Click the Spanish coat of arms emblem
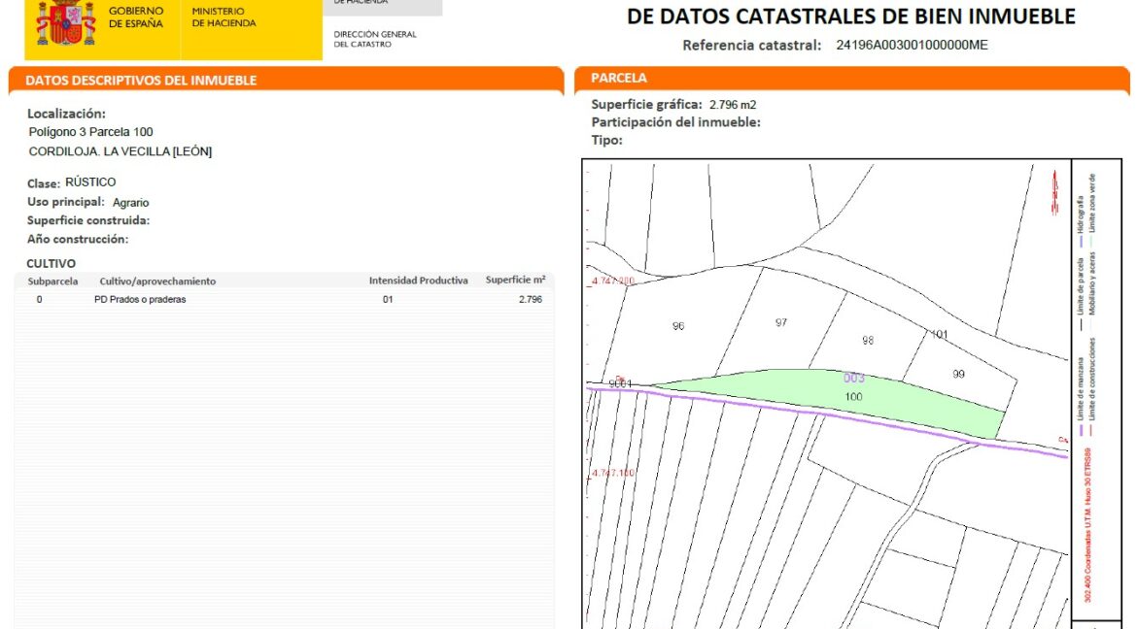Screen dimensions: 1137x629 tap(66, 22)
